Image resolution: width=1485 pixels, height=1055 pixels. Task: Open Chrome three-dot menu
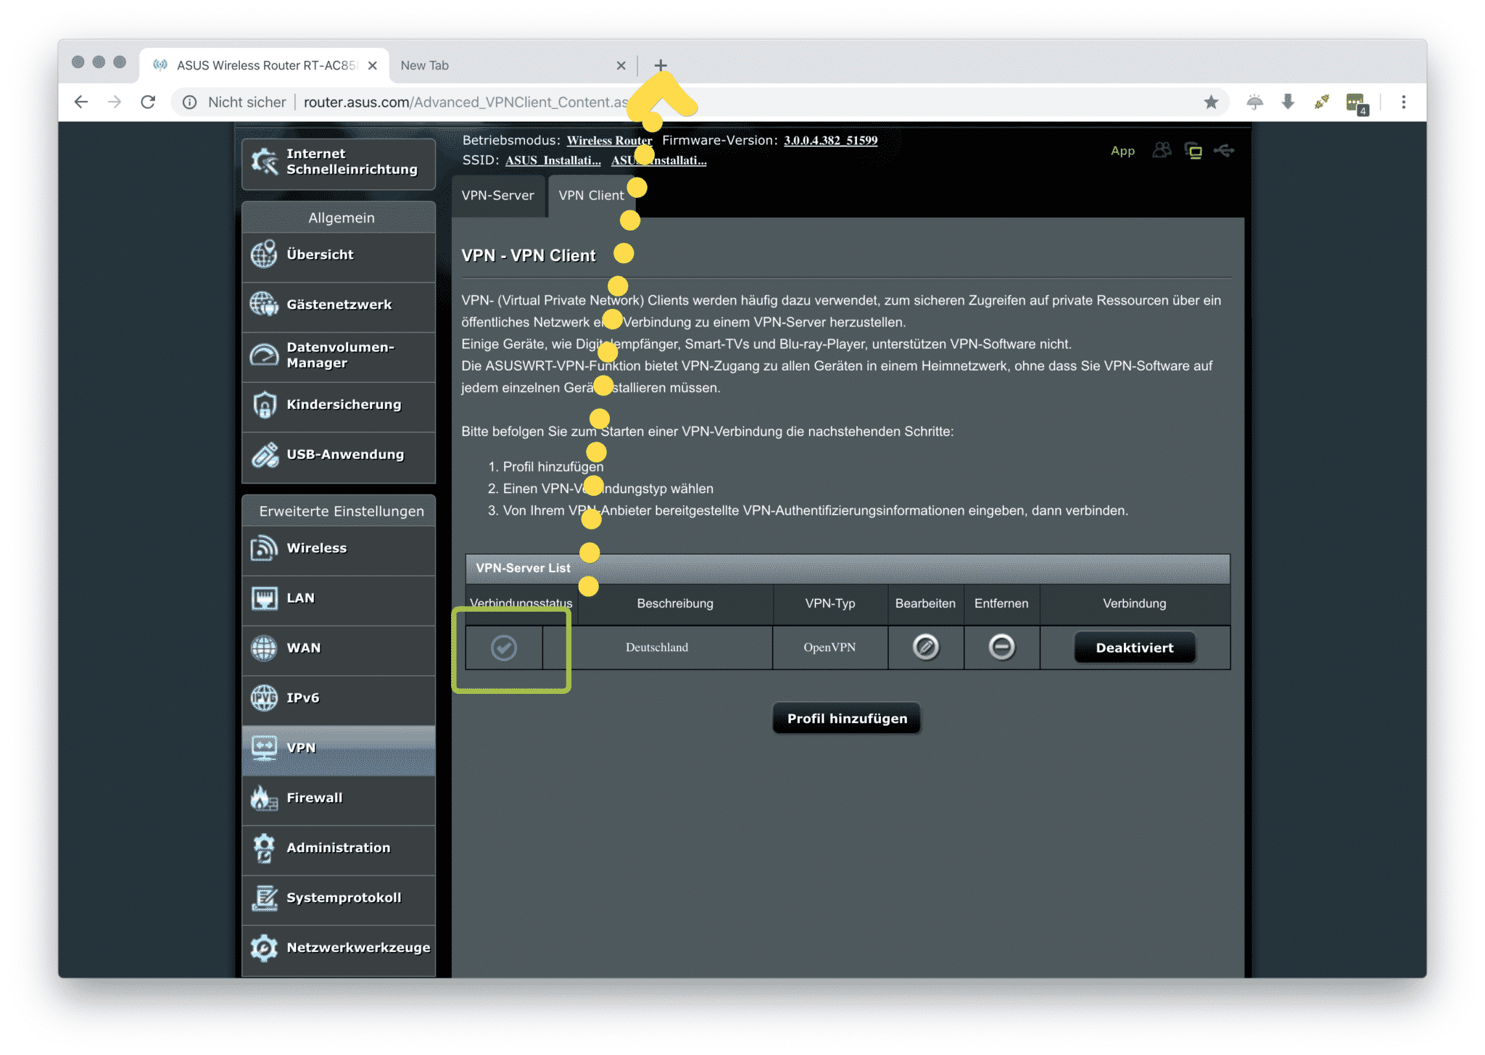1403,102
